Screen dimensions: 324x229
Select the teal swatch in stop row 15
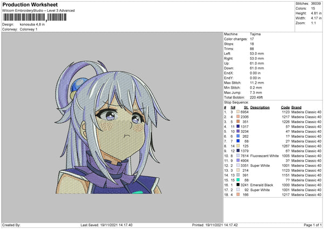click(238, 180)
